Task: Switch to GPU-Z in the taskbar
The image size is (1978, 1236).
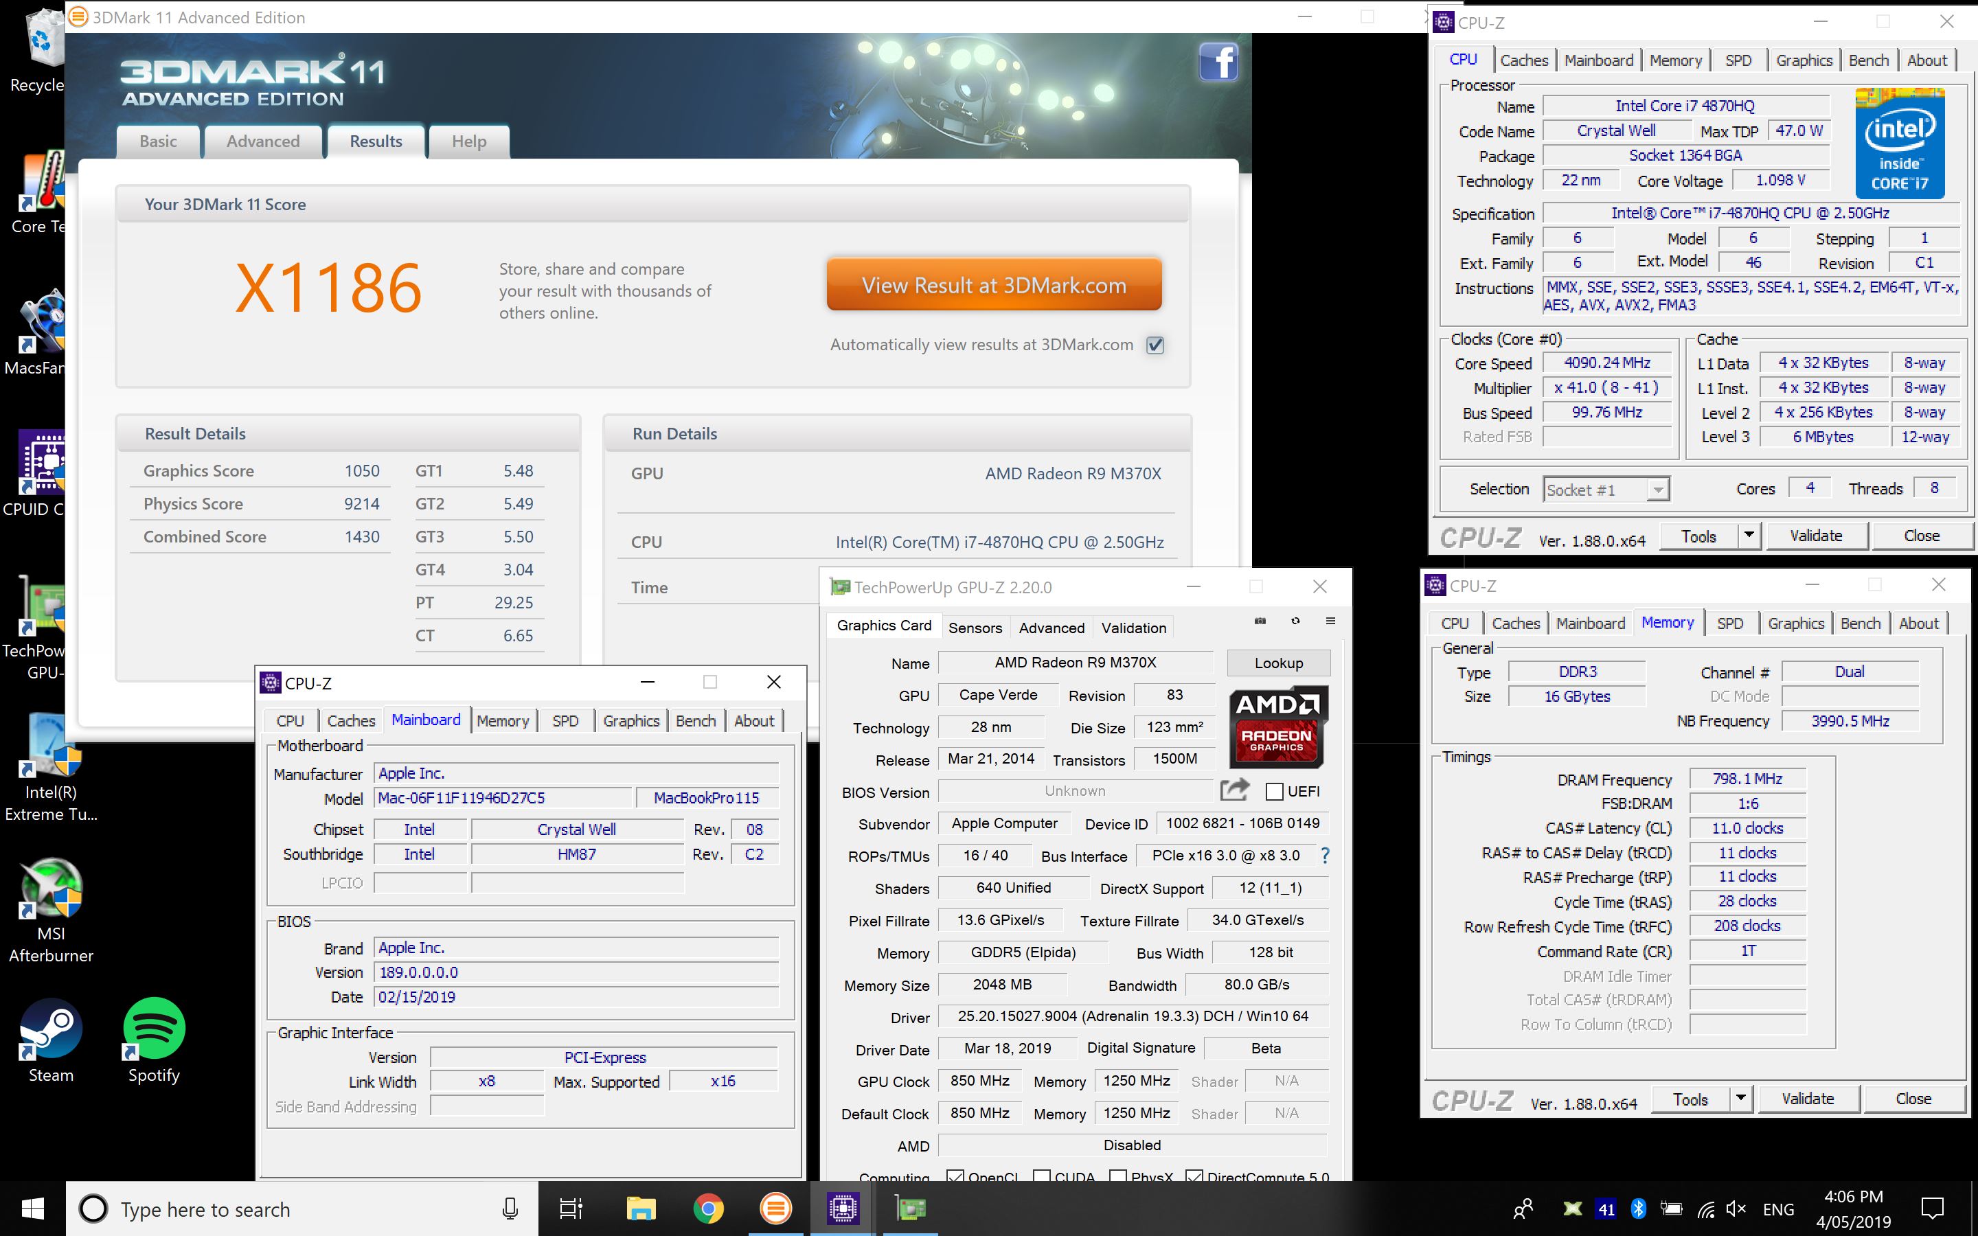Action: point(910,1209)
